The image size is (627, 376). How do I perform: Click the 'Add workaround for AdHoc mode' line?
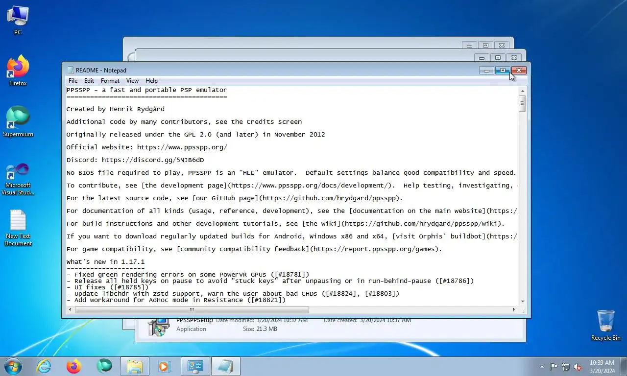[x=176, y=300]
